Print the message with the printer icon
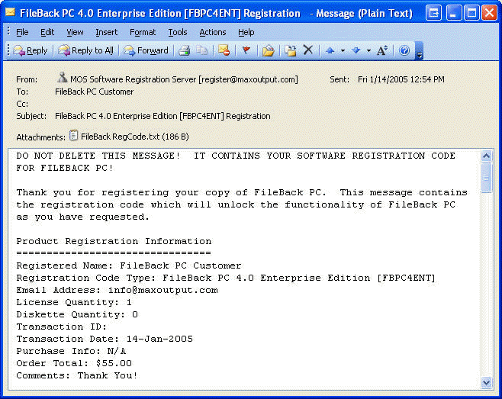This screenshot has height=399, width=502. click(x=185, y=50)
